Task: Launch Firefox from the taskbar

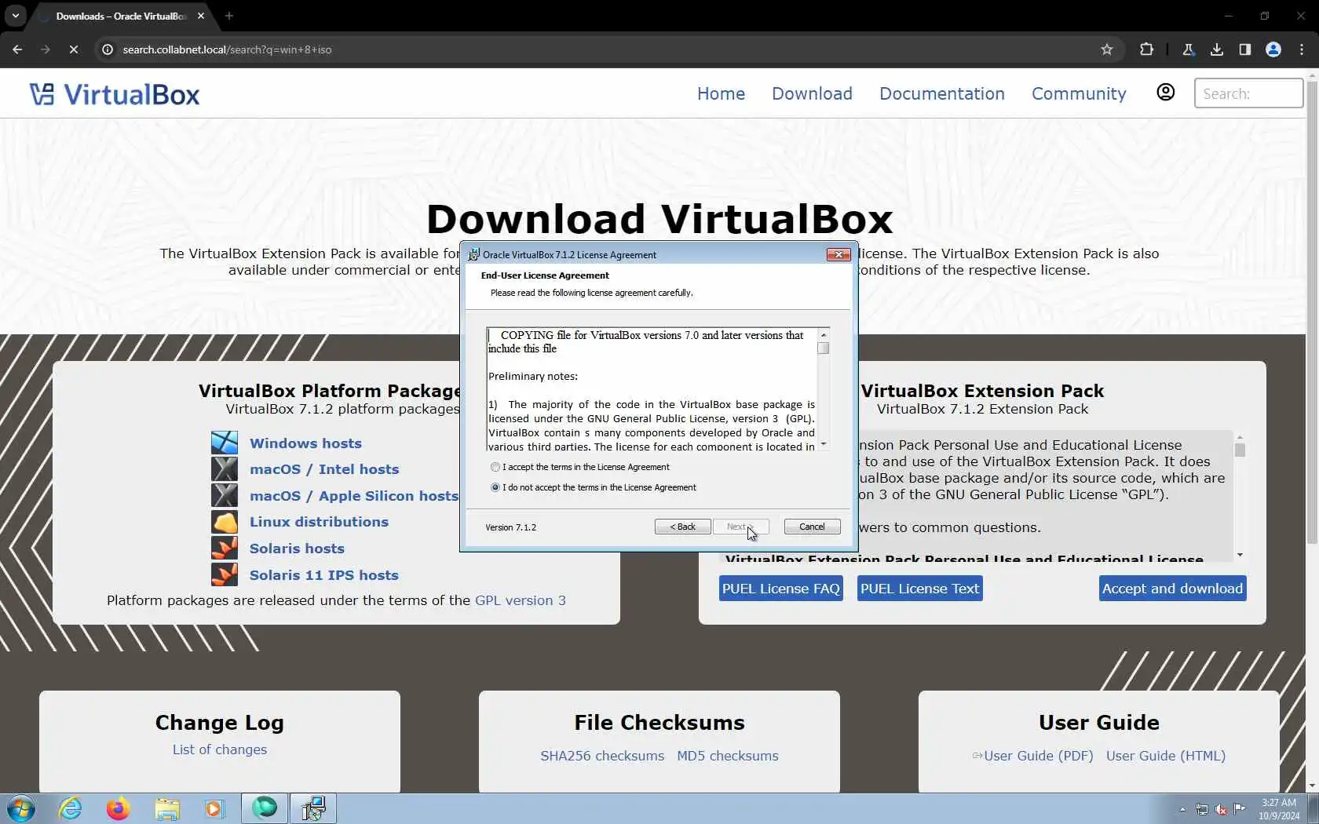Action: pyautogui.click(x=118, y=808)
